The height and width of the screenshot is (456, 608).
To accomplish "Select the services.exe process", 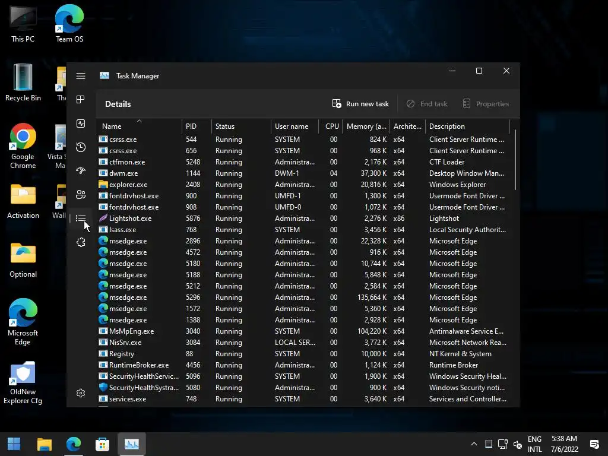I will tap(305, 398).
